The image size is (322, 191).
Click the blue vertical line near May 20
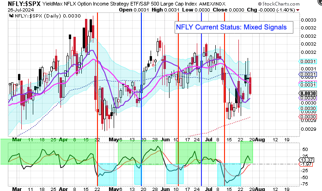click(x=141, y=69)
